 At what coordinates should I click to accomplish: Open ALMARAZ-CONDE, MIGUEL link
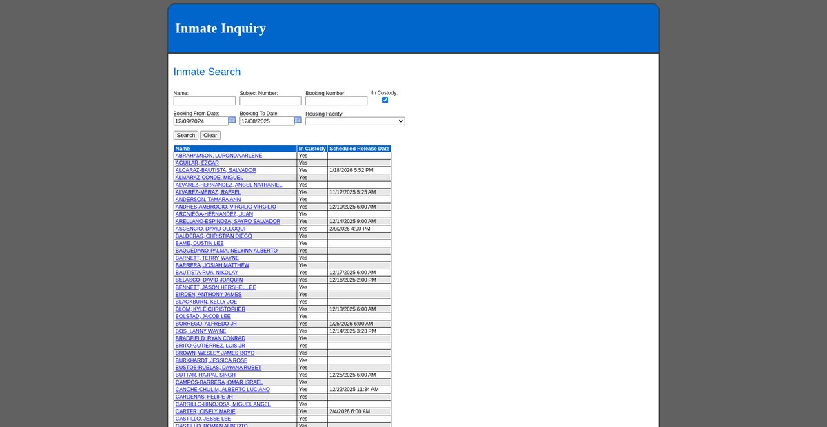210,178
